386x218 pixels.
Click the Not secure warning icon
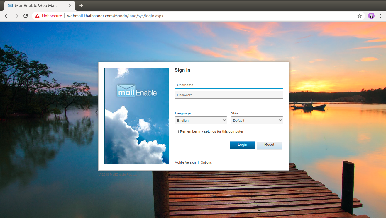(37, 16)
